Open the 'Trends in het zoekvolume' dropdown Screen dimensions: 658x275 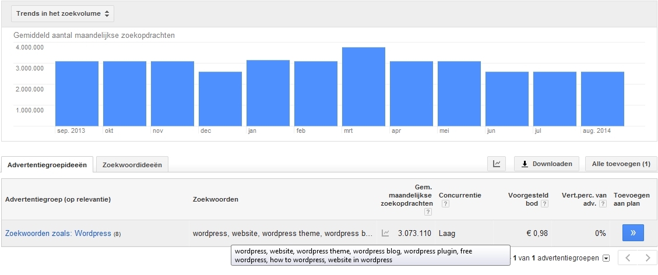pos(62,13)
